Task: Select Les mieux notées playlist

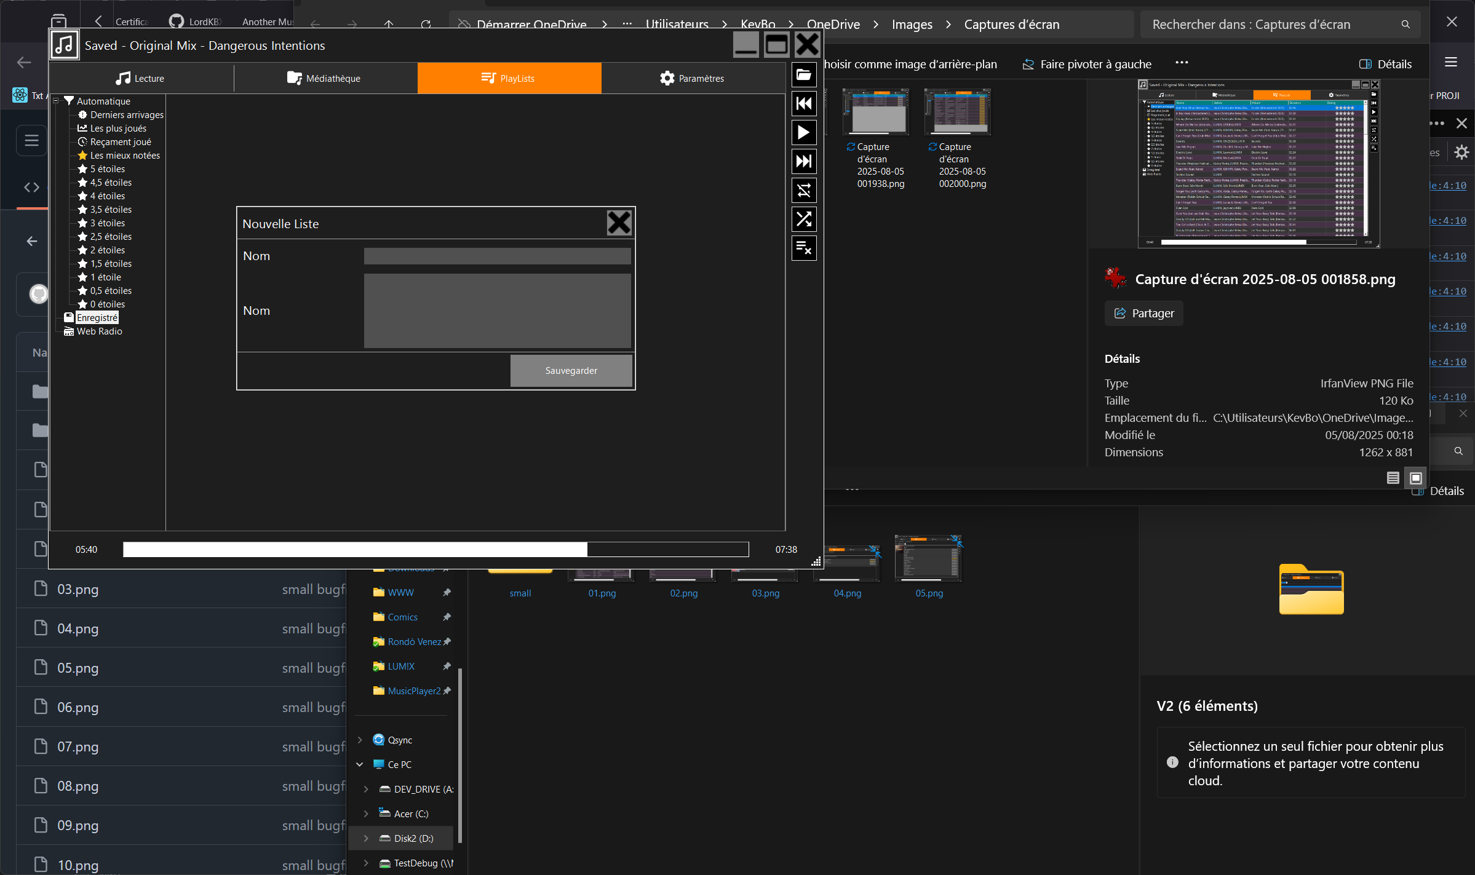Action: pos(125,155)
